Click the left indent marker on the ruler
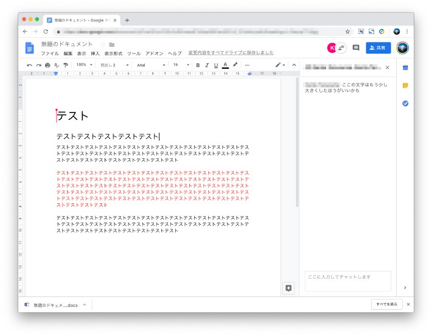 (x=56, y=74)
